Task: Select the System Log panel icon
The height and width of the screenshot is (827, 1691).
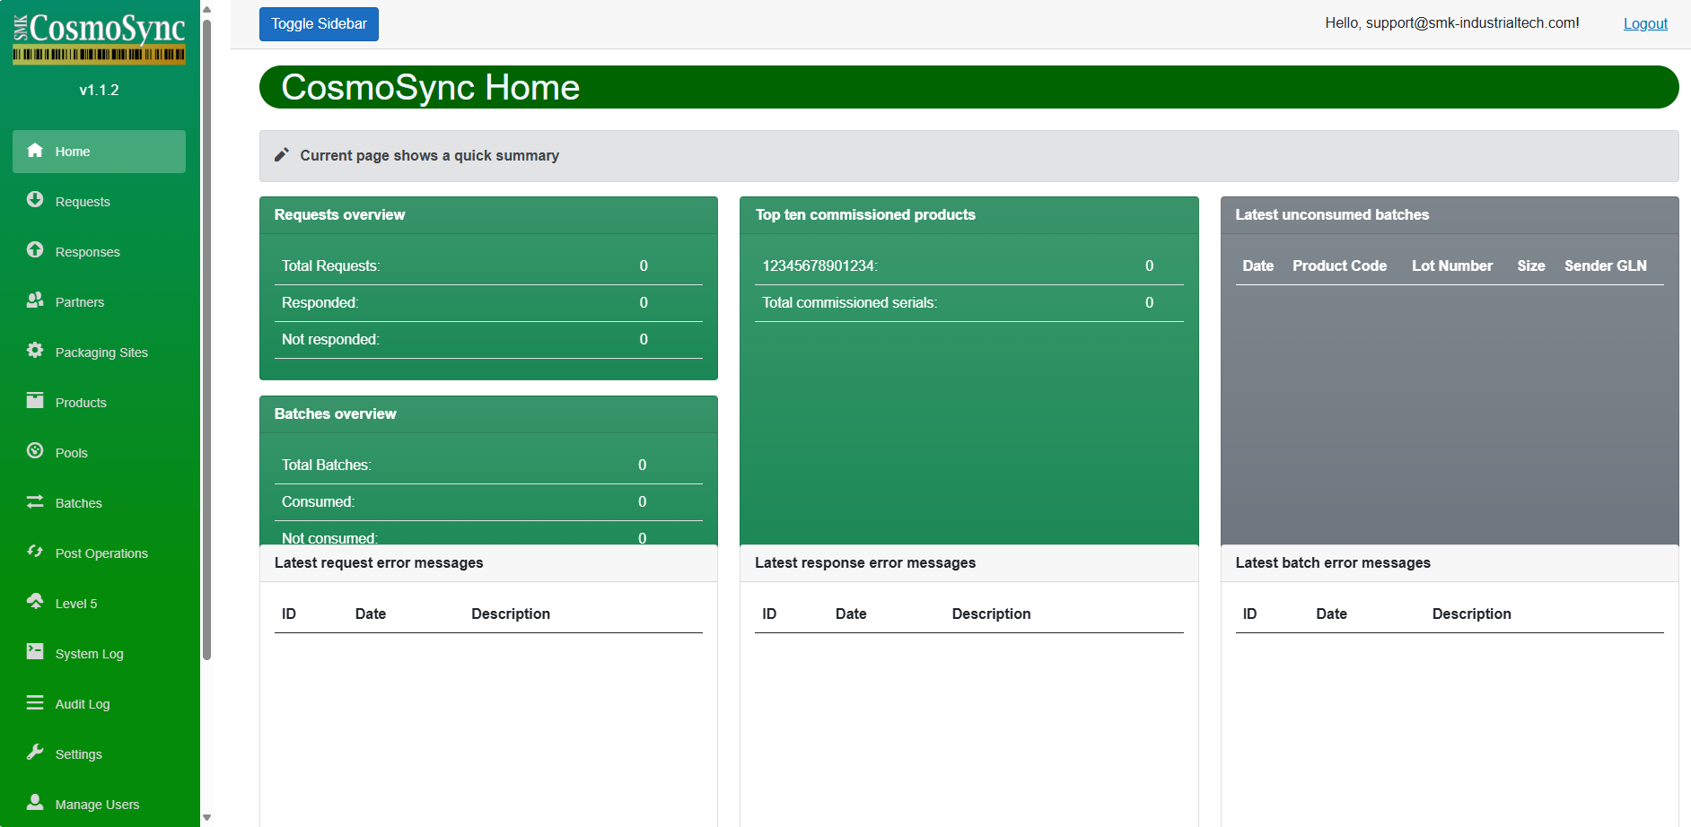Action: click(35, 653)
